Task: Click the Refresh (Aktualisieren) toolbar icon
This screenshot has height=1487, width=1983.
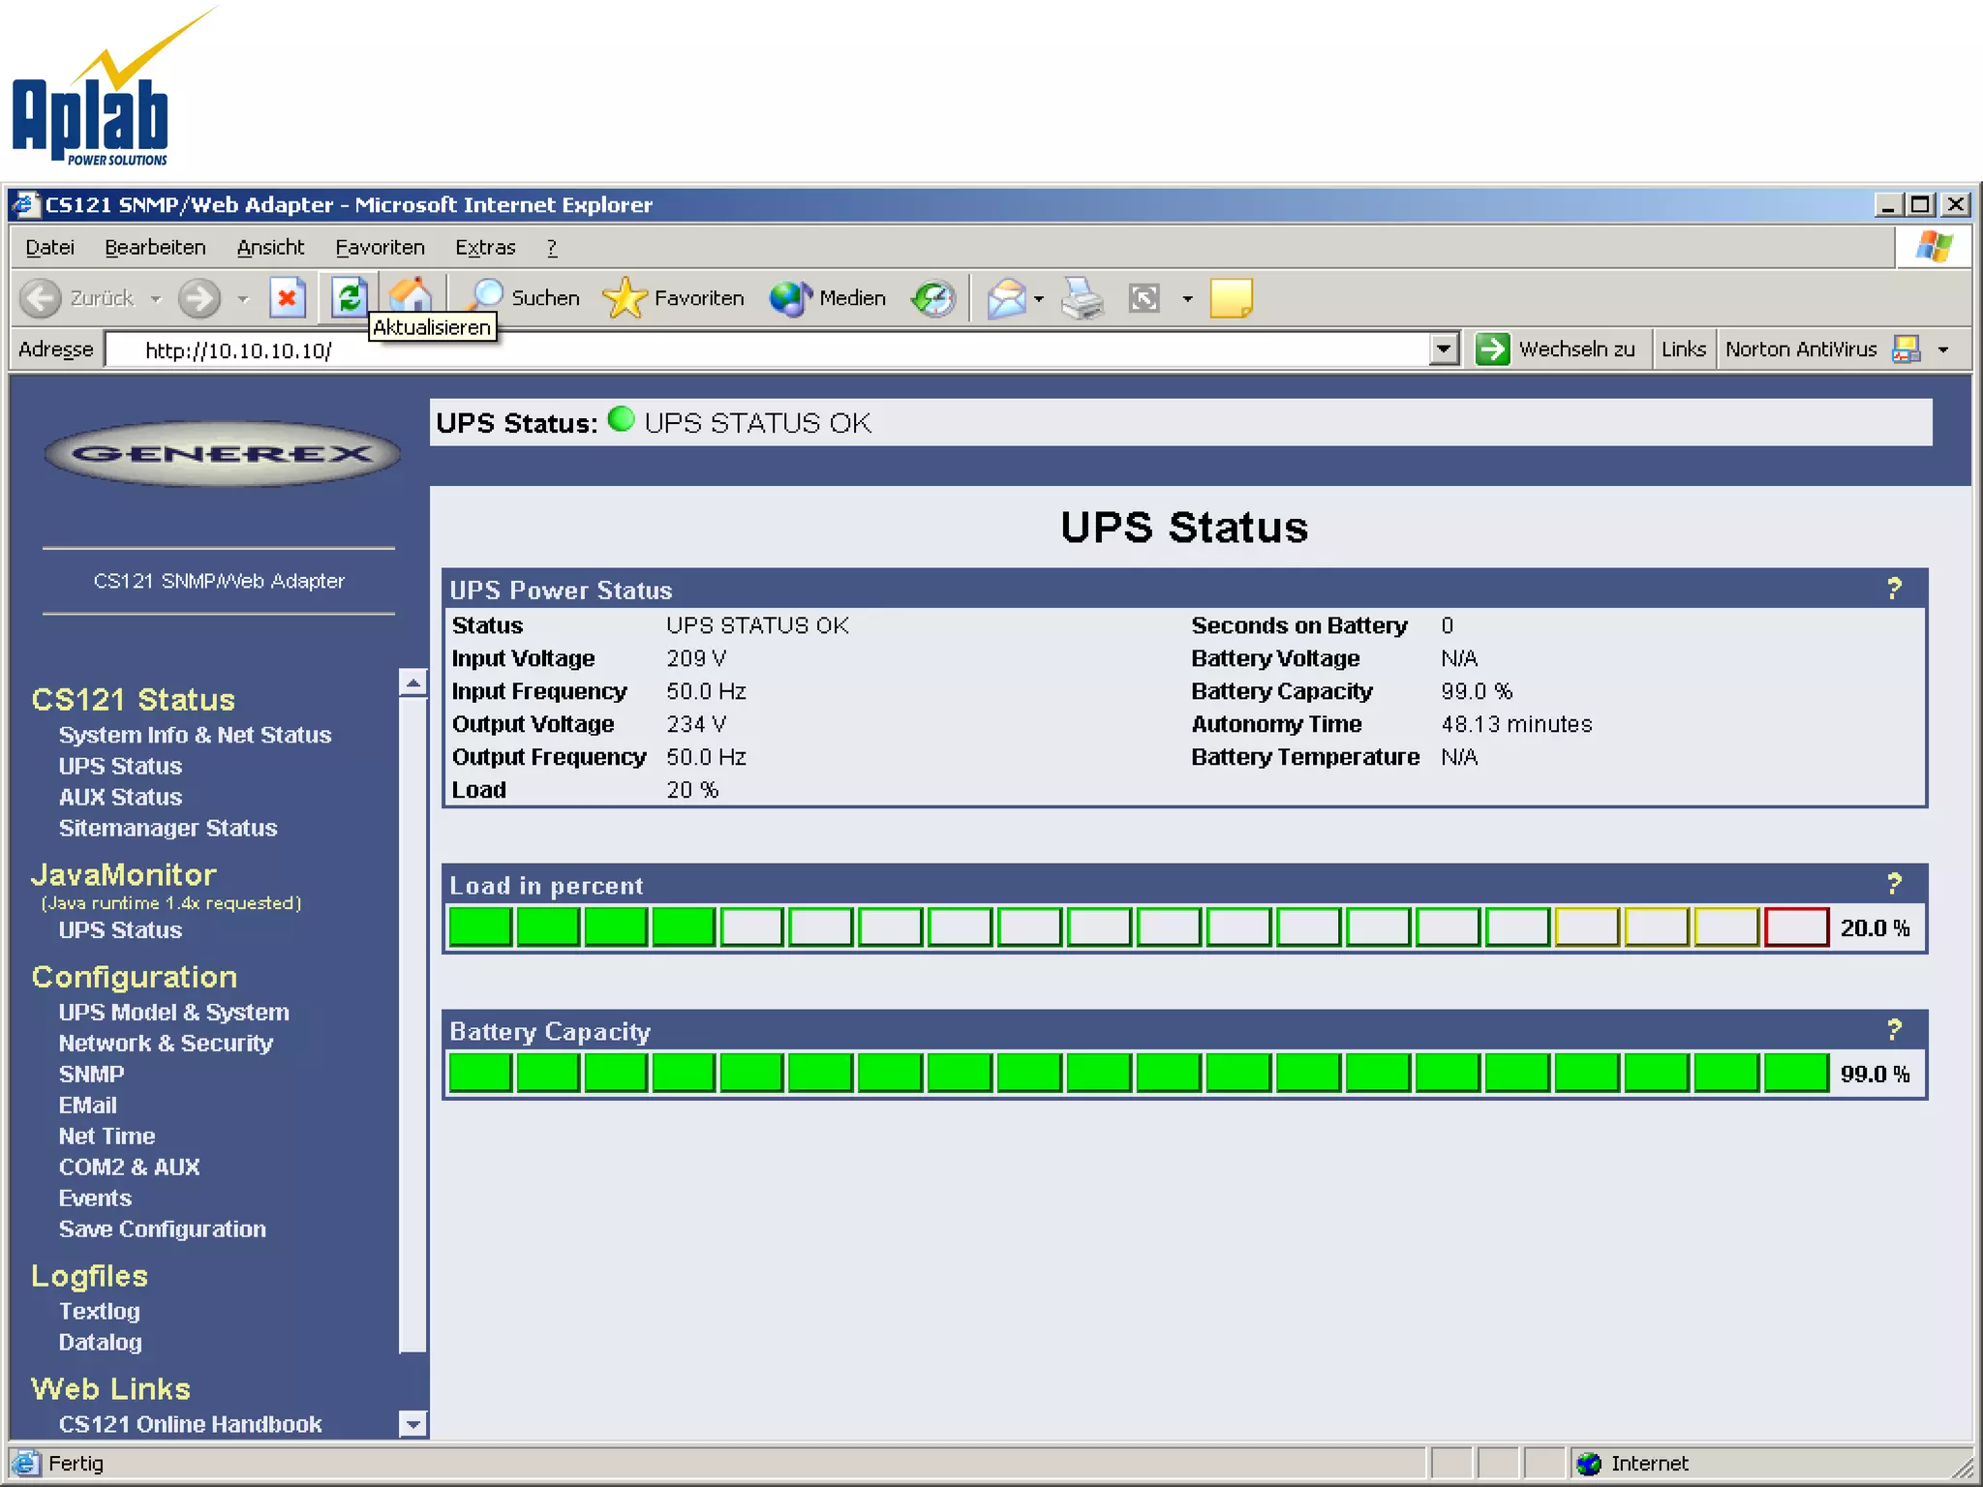Action: 349,297
